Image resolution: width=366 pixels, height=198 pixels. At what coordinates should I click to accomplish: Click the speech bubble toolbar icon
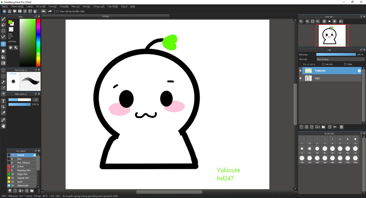click(x=14, y=11)
